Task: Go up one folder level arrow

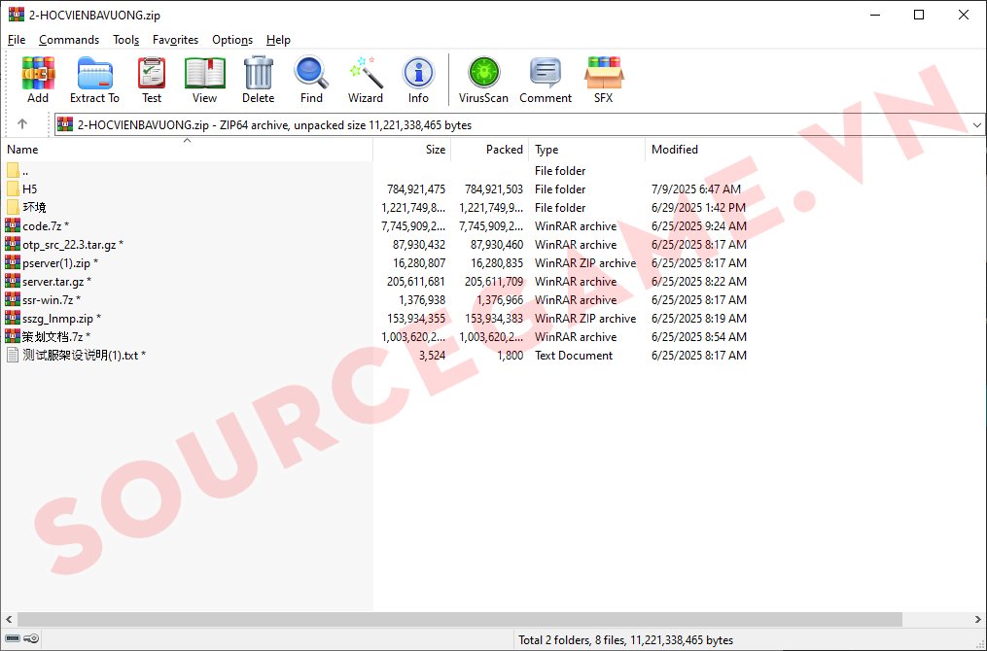Action: 22,124
